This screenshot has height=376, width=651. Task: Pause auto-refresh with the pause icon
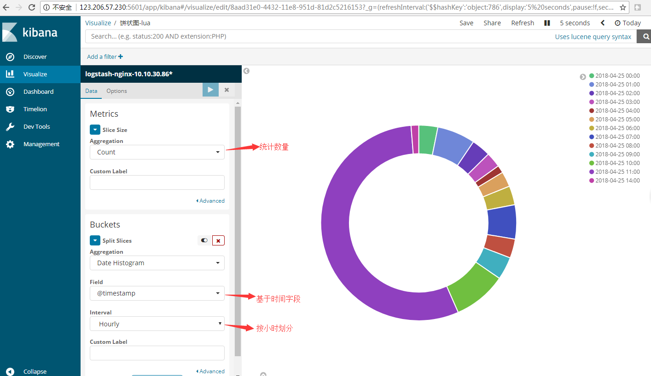[x=547, y=23]
